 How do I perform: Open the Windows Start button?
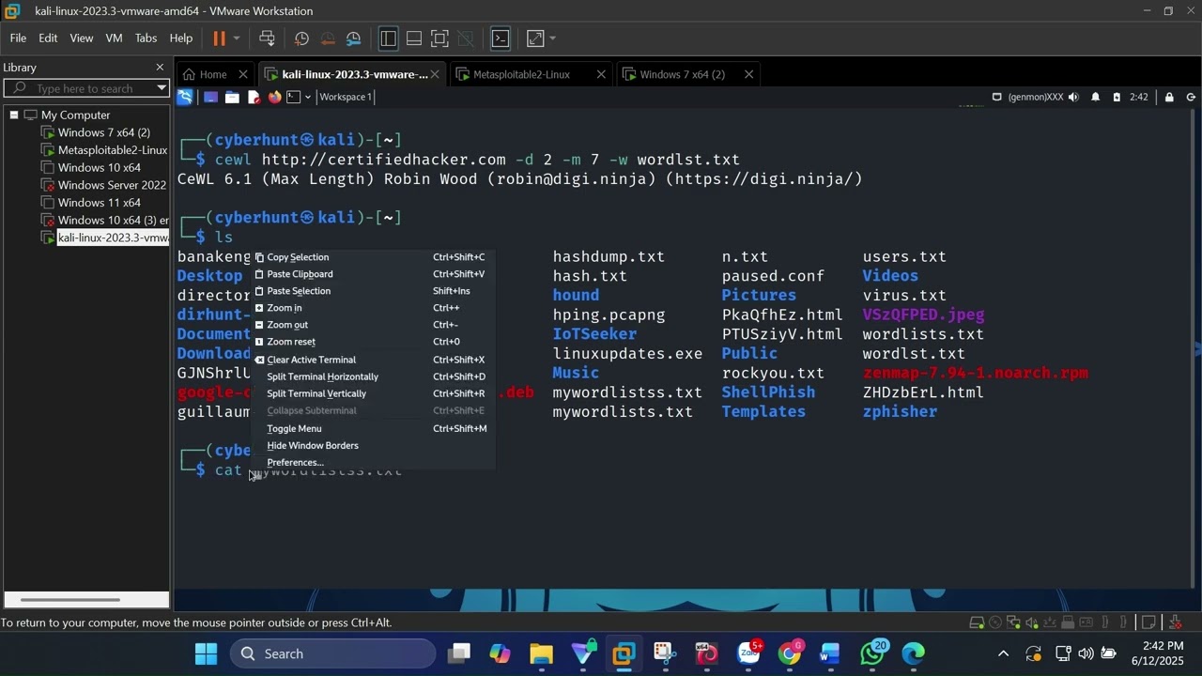pyautogui.click(x=206, y=653)
